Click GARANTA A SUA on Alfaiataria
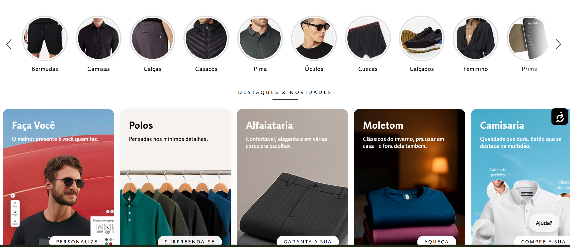Image resolution: width=570 pixels, height=247 pixels. point(308,241)
